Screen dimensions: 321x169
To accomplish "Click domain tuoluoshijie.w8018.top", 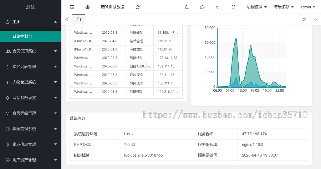I will tap(143, 155).
